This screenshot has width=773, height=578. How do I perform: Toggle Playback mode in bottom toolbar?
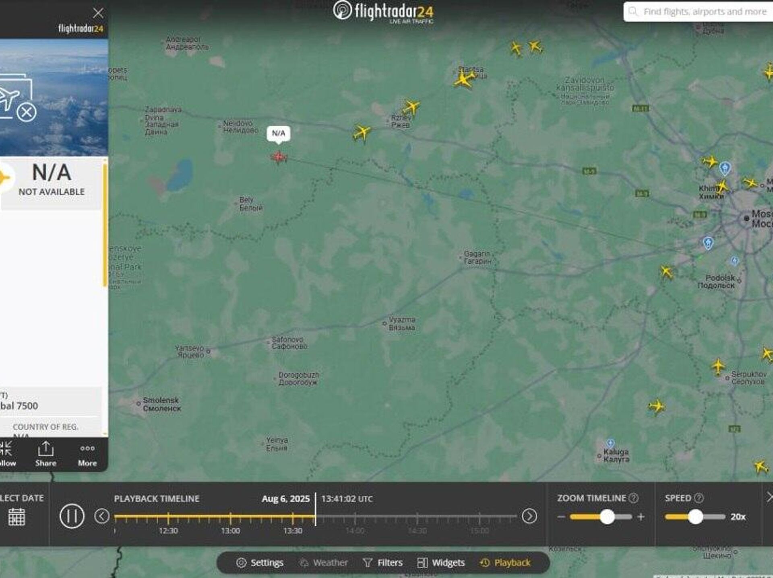click(505, 563)
